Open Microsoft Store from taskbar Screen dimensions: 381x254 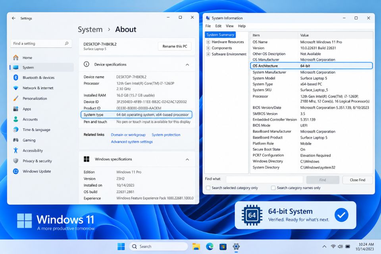pyautogui.click(x=223, y=246)
